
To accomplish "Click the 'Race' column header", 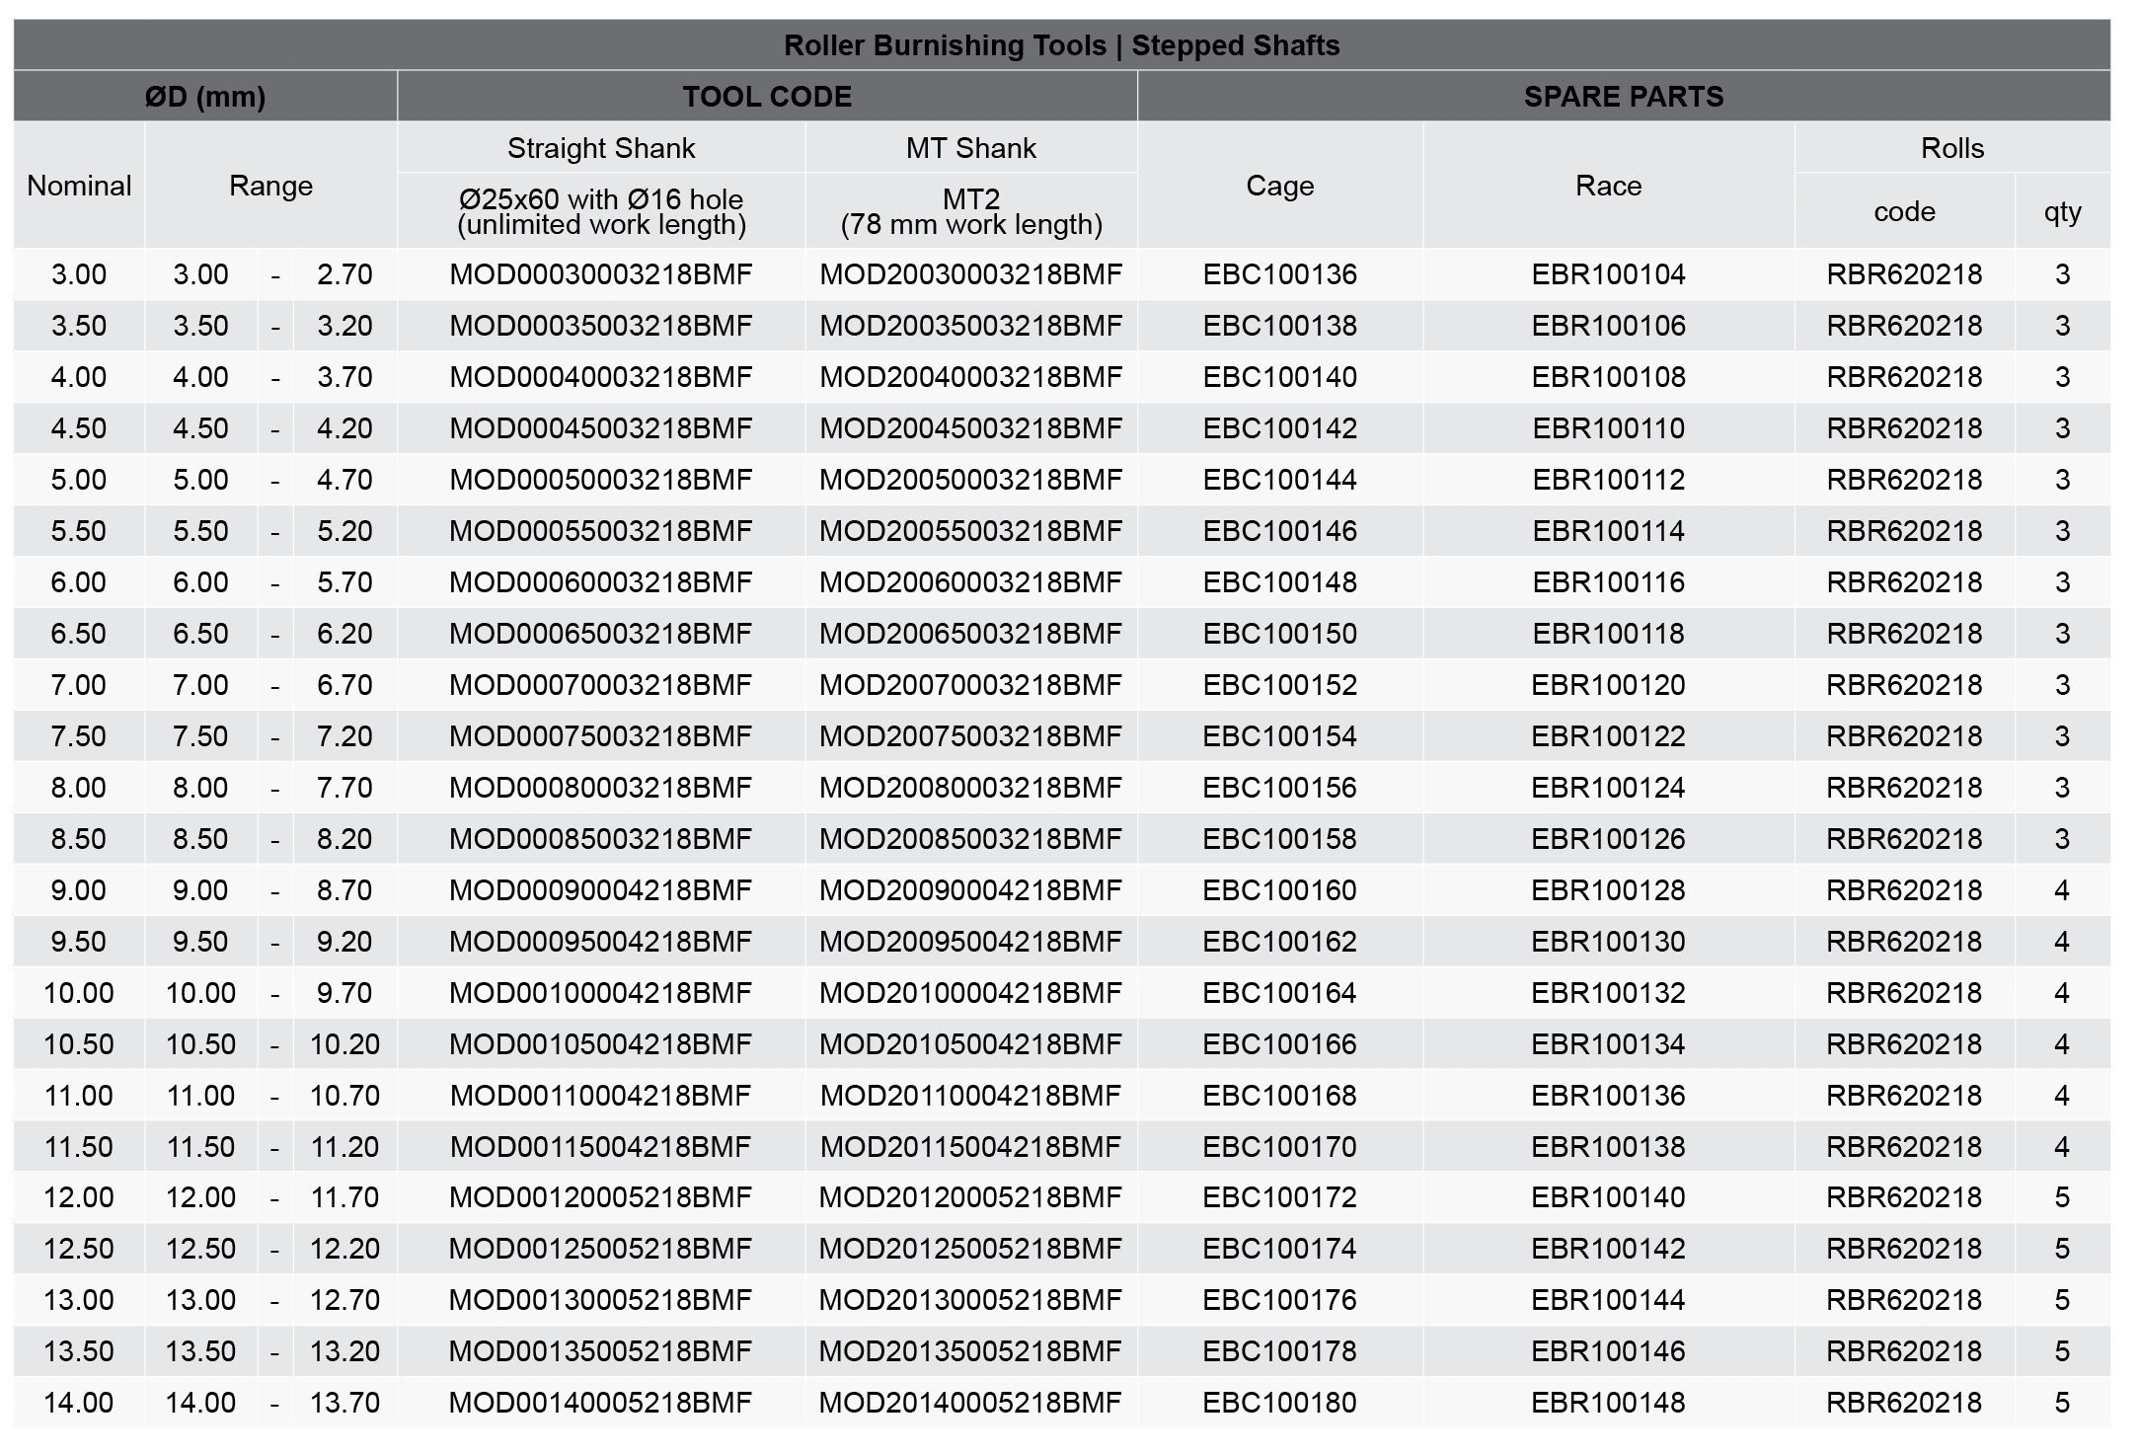I will pyautogui.click(x=1609, y=186).
